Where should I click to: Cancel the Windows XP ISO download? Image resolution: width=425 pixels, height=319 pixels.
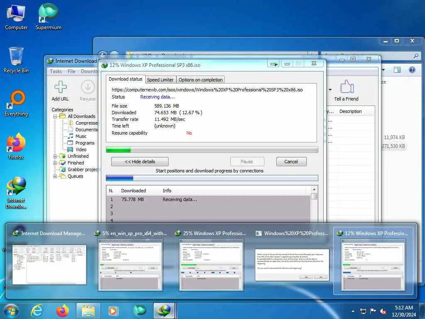(x=291, y=162)
